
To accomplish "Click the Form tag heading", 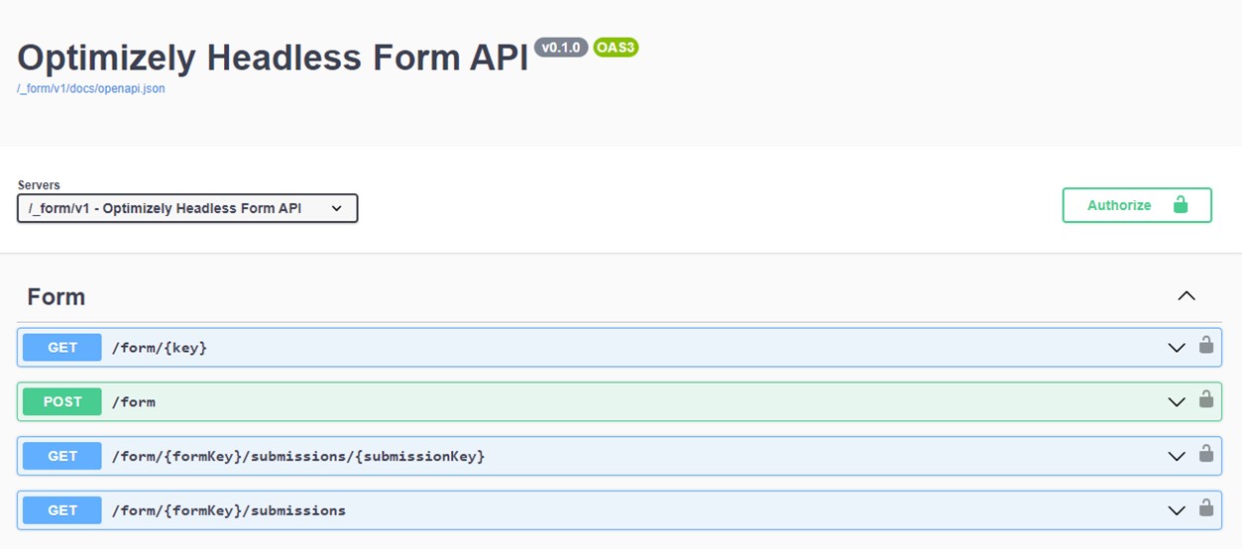I will click(x=56, y=296).
